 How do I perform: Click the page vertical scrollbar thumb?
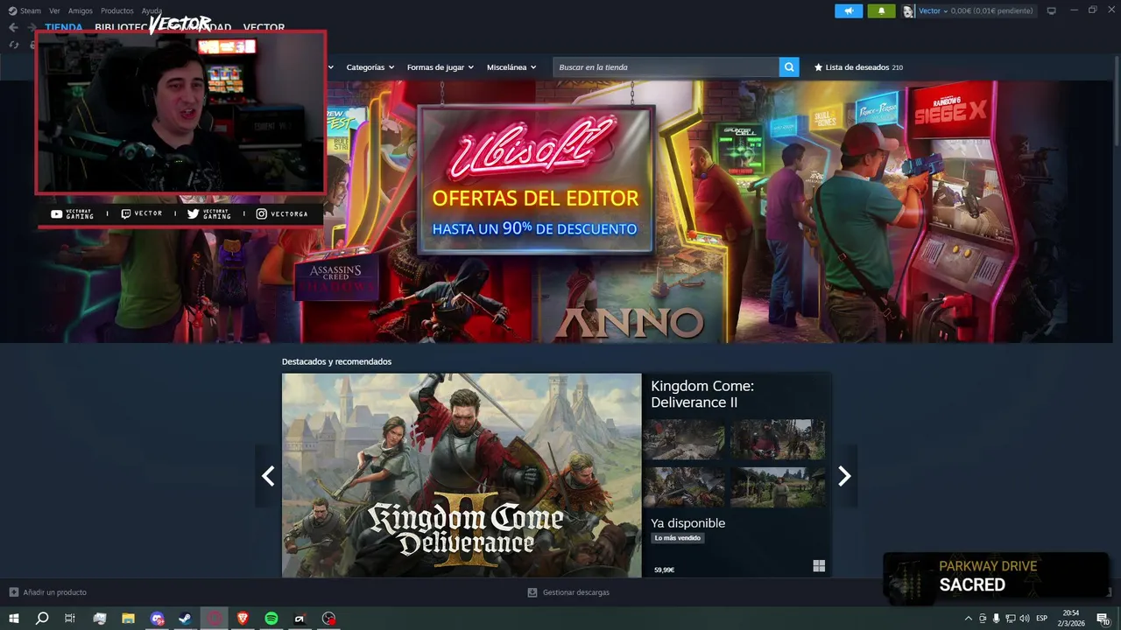(1116, 101)
